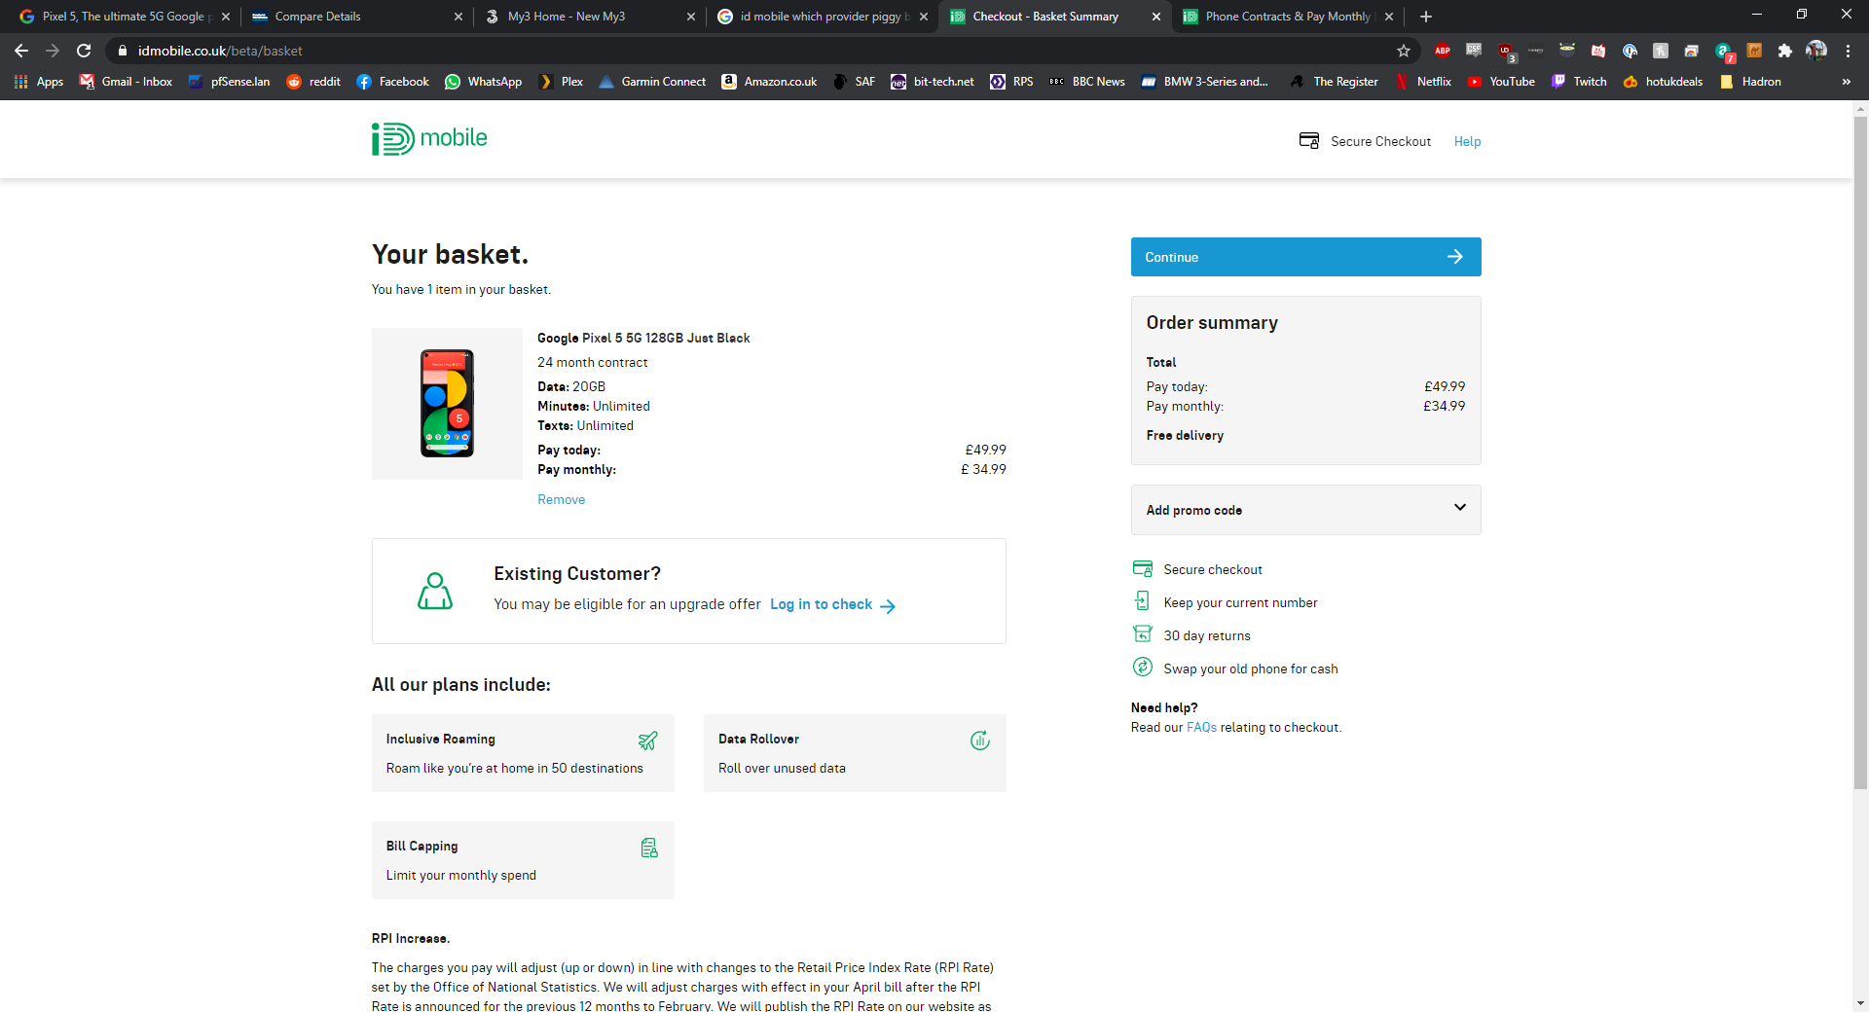Click the Remove link for the Pixel 5
Image resolution: width=1869 pixels, height=1012 pixels.
pos(562,499)
